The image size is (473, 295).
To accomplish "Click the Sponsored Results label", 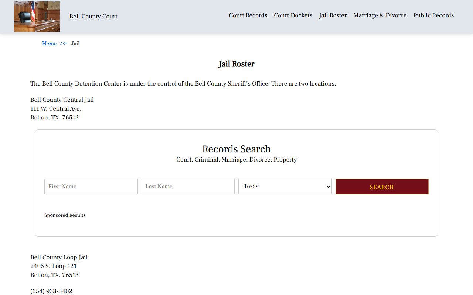I will 65,215.
